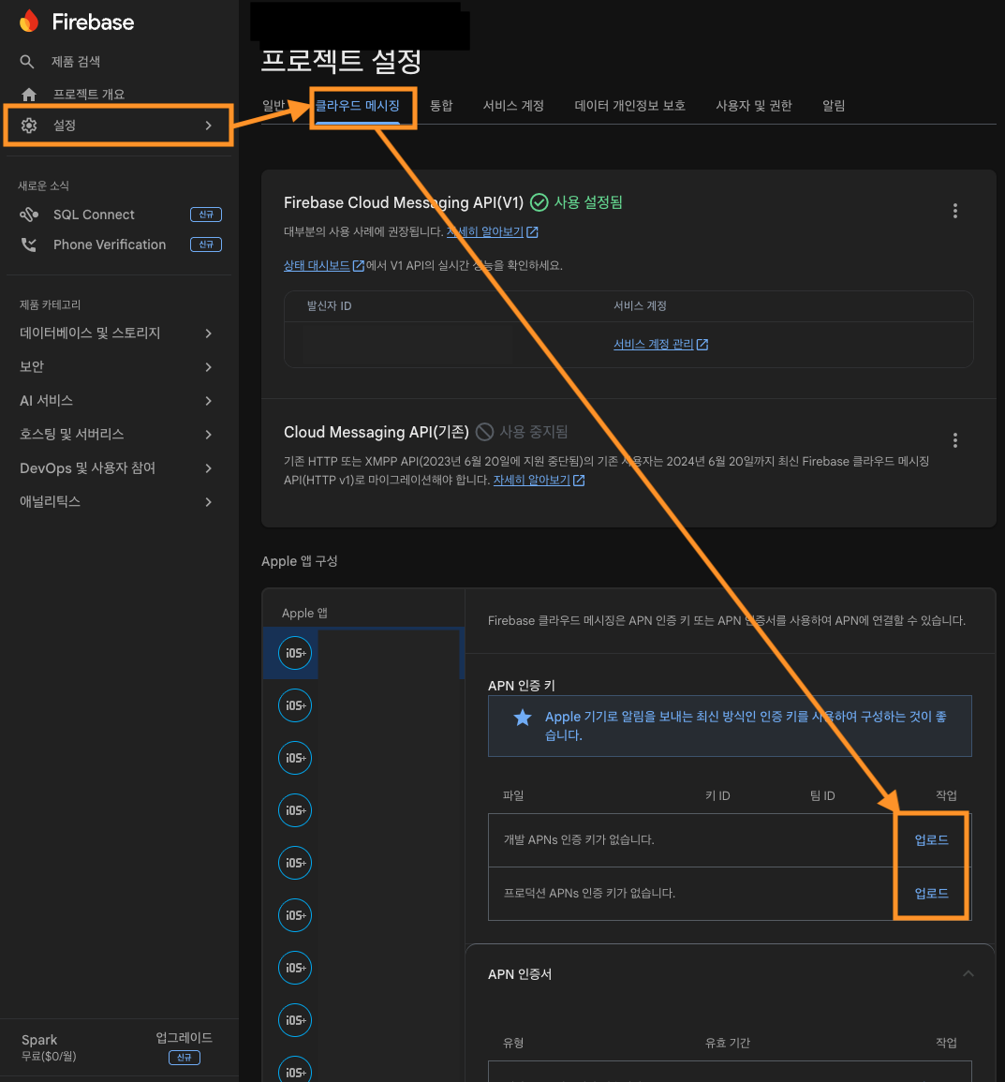Screen dimensions: 1005x1082
Task: Click 개발 APNs 인증 키가 없습니다 text
Action: pyautogui.click(x=579, y=839)
